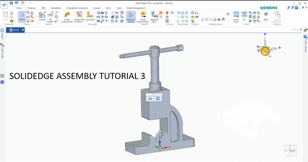The height and width of the screenshot is (162, 308).
Task: Activate the Select arrow tool
Action: point(22,15)
